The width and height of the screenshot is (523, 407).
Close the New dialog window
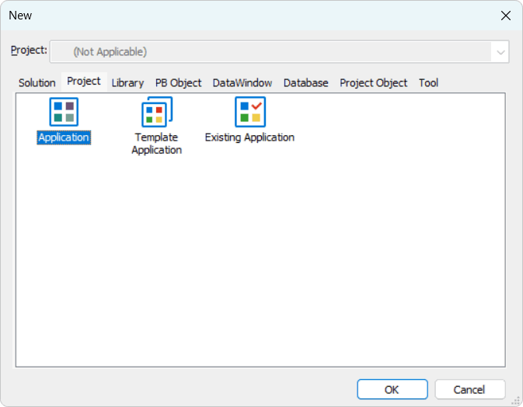(506, 16)
